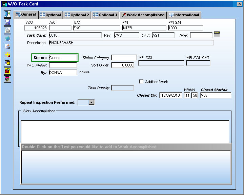Screen dimensions: 244x195
Task: Switch to the General tab
Action: point(26,15)
